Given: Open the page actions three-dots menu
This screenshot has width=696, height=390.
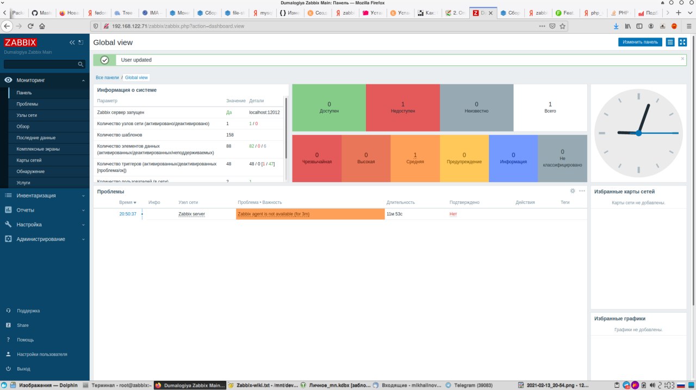Looking at the screenshot, I should [542, 26].
